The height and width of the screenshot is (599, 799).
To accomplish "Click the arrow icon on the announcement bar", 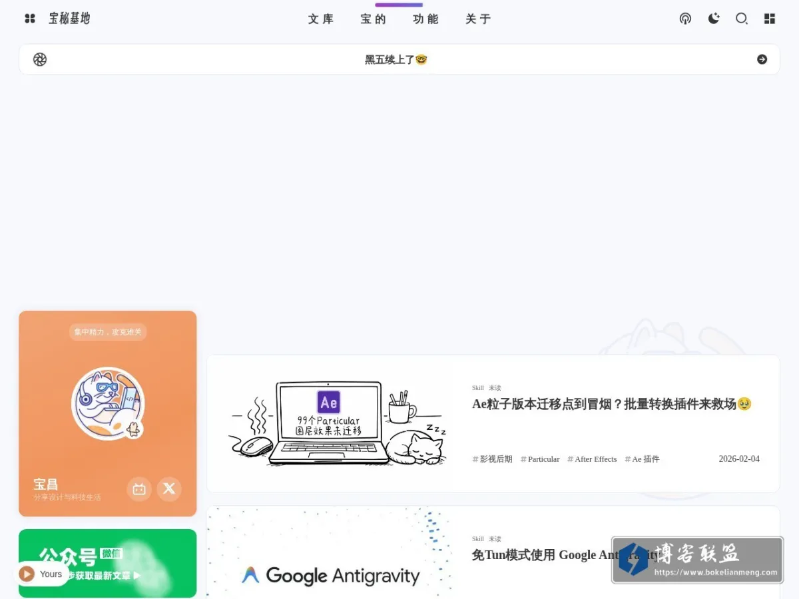I will 762,59.
